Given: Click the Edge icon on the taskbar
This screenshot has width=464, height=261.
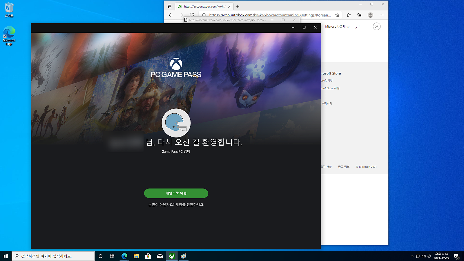Looking at the screenshot, I should [124, 256].
